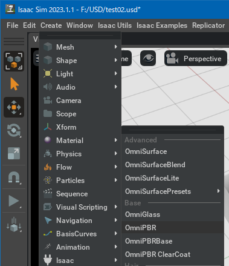Expand the Particles submenu arrow

tap(116, 180)
